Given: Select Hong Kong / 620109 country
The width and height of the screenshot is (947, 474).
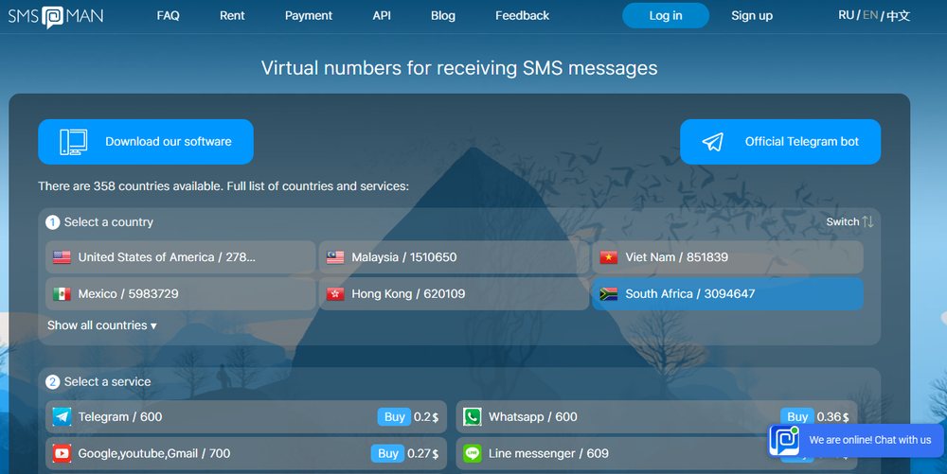Looking at the screenshot, I should coord(454,294).
